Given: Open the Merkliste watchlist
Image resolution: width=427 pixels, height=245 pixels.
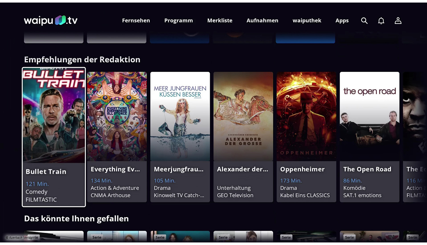Looking at the screenshot, I should tap(220, 20).
